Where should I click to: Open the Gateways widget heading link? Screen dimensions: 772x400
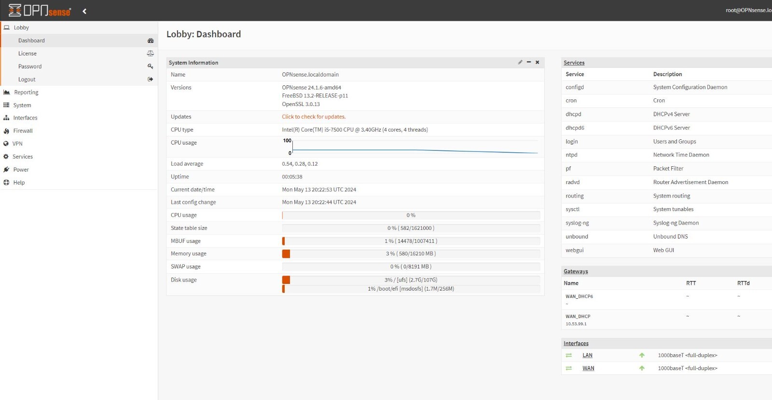(x=576, y=271)
